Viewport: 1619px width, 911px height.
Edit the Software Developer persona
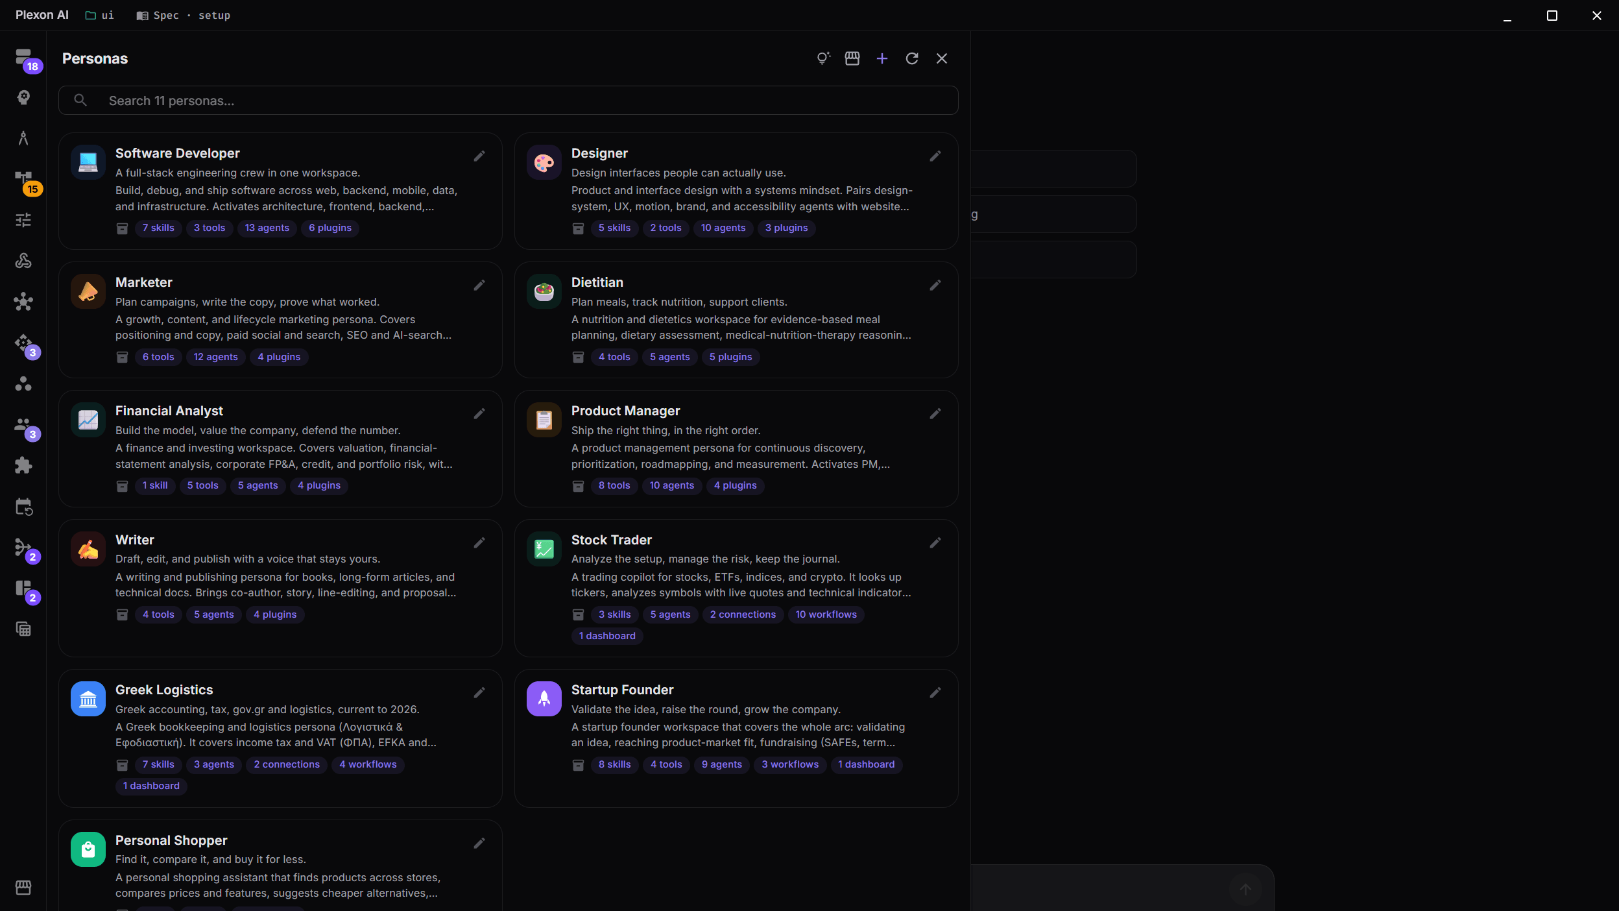pyautogui.click(x=479, y=156)
